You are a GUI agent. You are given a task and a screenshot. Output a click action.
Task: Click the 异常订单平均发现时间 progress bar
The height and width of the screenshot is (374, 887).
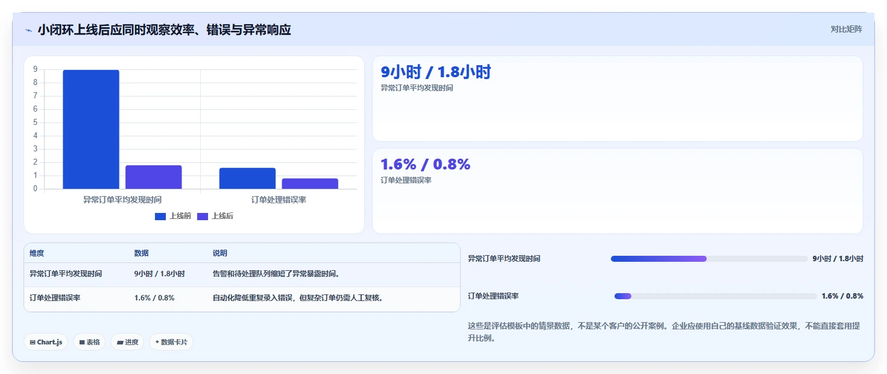click(x=709, y=259)
